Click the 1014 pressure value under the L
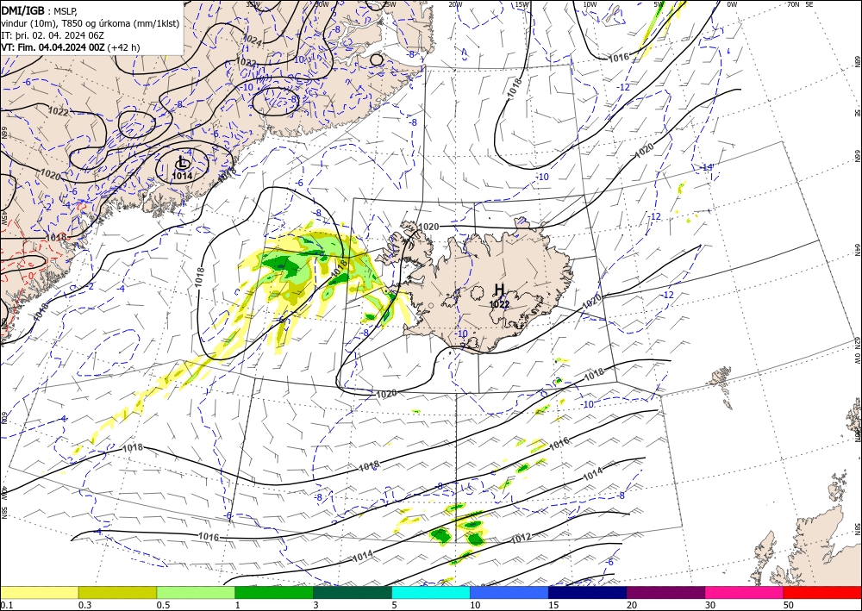The height and width of the screenshot is (611, 862). pyautogui.click(x=183, y=176)
